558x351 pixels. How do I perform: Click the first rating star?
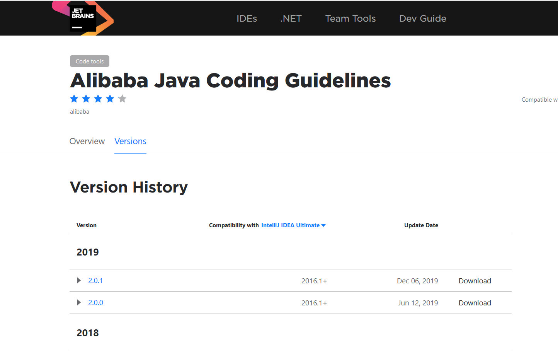pos(74,99)
